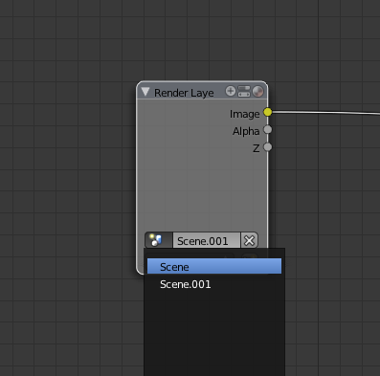Select the Render Layers node header title
The width and height of the screenshot is (380, 376).
pyautogui.click(x=184, y=93)
